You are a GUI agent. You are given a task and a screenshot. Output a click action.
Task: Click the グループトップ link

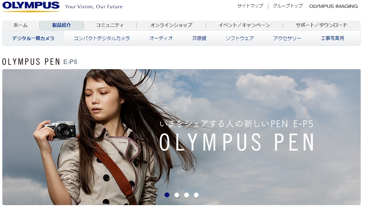click(x=288, y=6)
